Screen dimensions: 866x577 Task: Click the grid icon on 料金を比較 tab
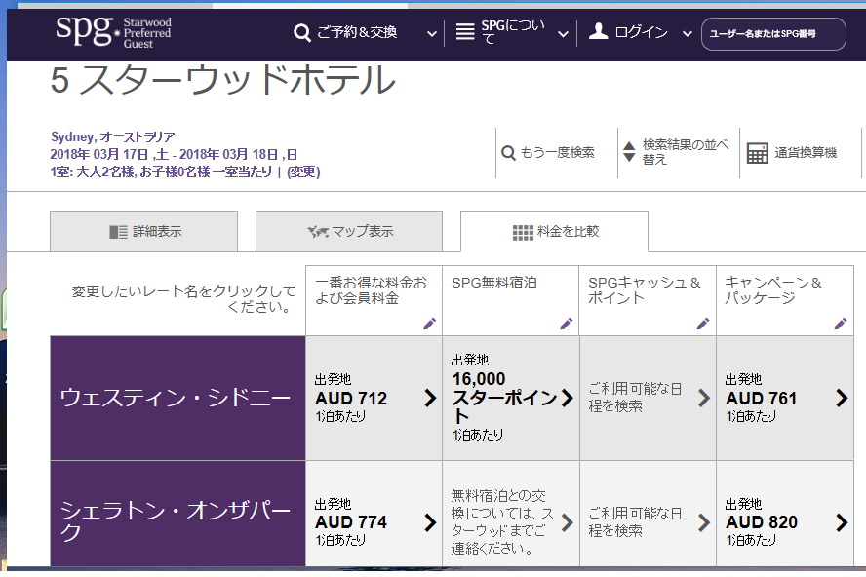(x=523, y=232)
